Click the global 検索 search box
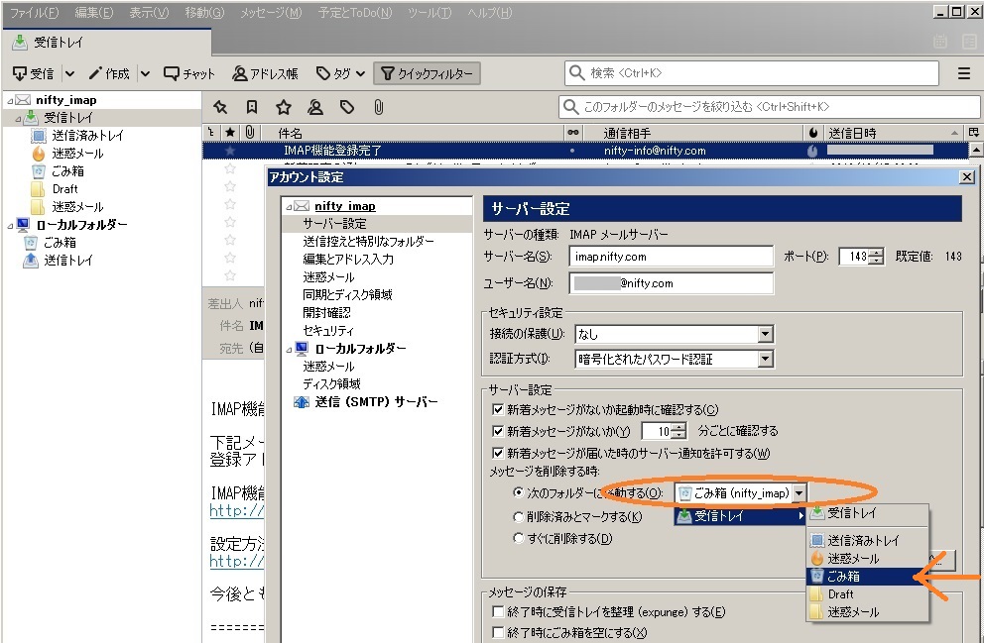Image resolution: width=984 pixels, height=643 pixels. [x=752, y=73]
